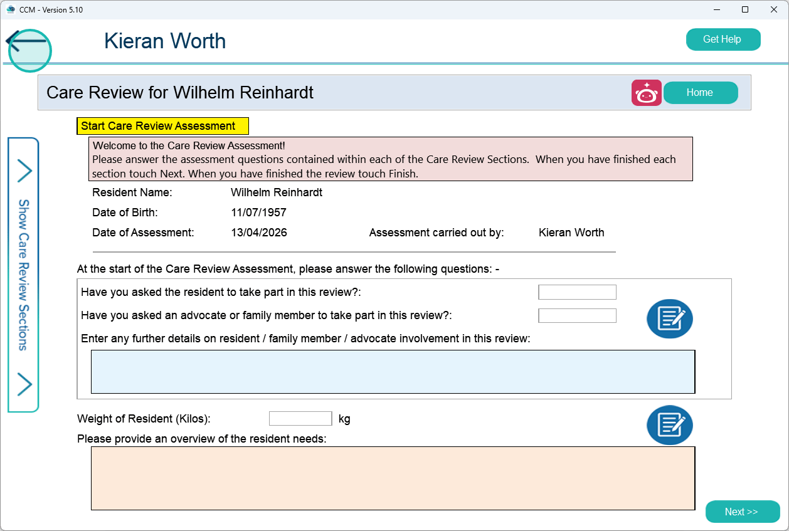
Task: Expand sections panel using bottom chevron
Action: [24, 384]
